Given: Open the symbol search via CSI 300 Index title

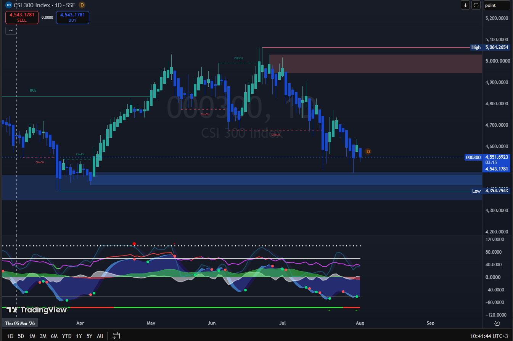Looking at the screenshot, I should pyautogui.click(x=31, y=5).
